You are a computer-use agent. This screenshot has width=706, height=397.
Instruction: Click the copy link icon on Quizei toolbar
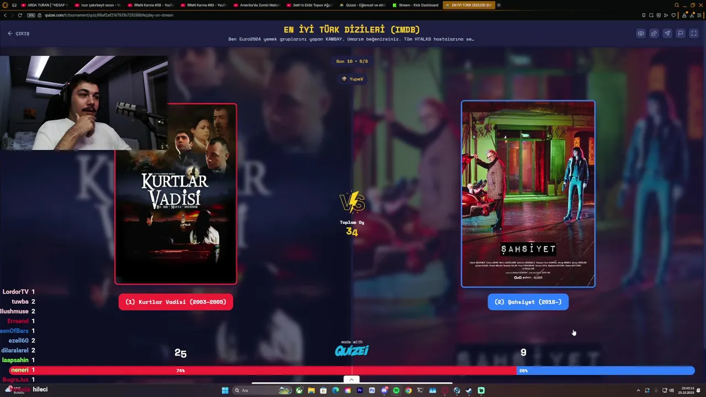click(654, 34)
